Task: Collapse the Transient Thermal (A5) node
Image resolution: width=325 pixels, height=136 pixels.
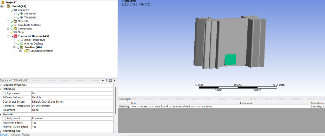Action: tap(8, 36)
